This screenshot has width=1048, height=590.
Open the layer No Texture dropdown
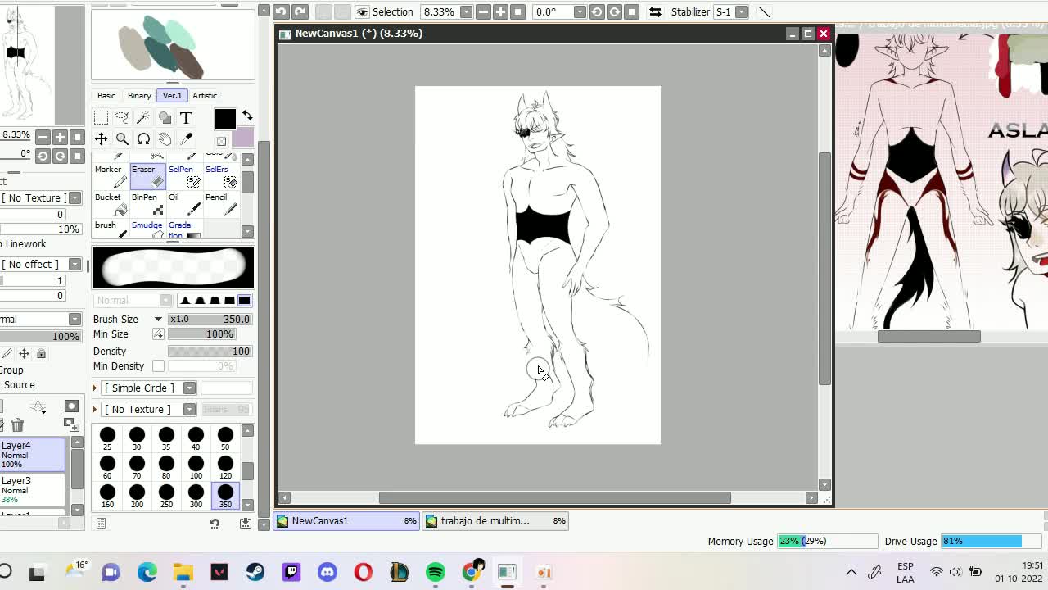pyautogui.click(x=75, y=197)
